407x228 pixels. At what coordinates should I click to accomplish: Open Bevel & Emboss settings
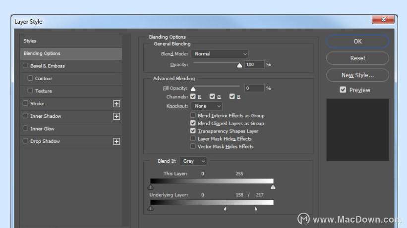[x=48, y=66]
